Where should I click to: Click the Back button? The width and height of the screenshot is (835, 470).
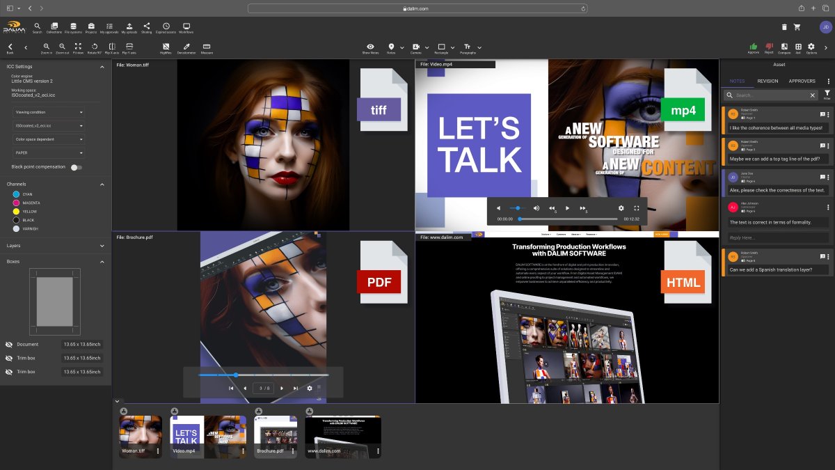10,48
